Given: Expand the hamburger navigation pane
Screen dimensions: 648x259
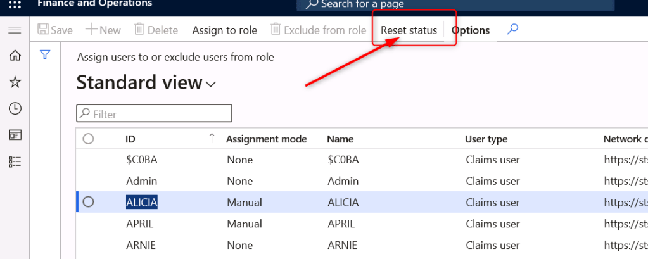Looking at the screenshot, I should (15, 30).
